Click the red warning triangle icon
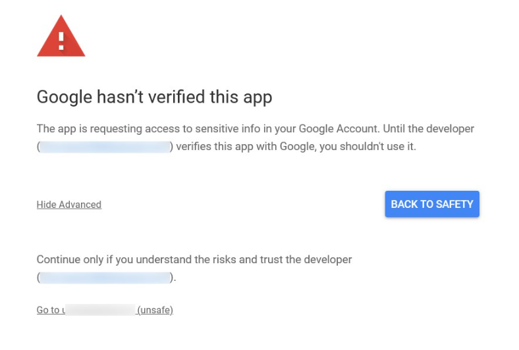 pyautogui.click(x=61, y=36)
